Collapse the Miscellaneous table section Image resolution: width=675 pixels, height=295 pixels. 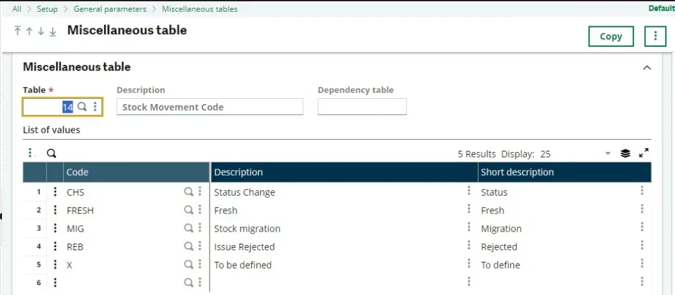click(x=647, y=68)
